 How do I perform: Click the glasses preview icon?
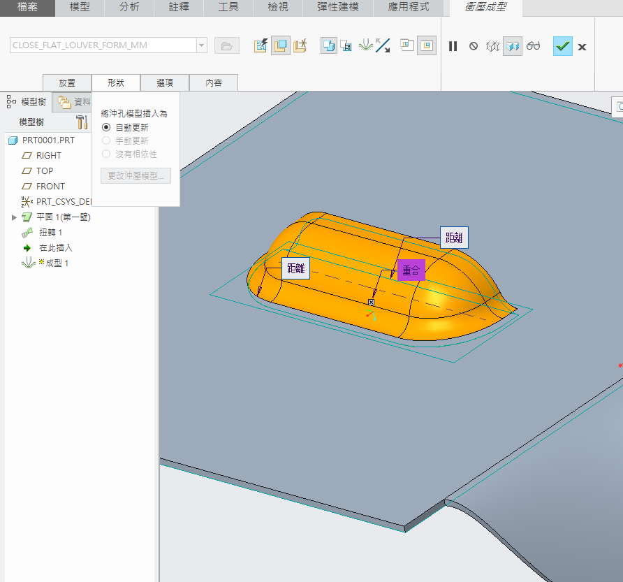[534, 46]
